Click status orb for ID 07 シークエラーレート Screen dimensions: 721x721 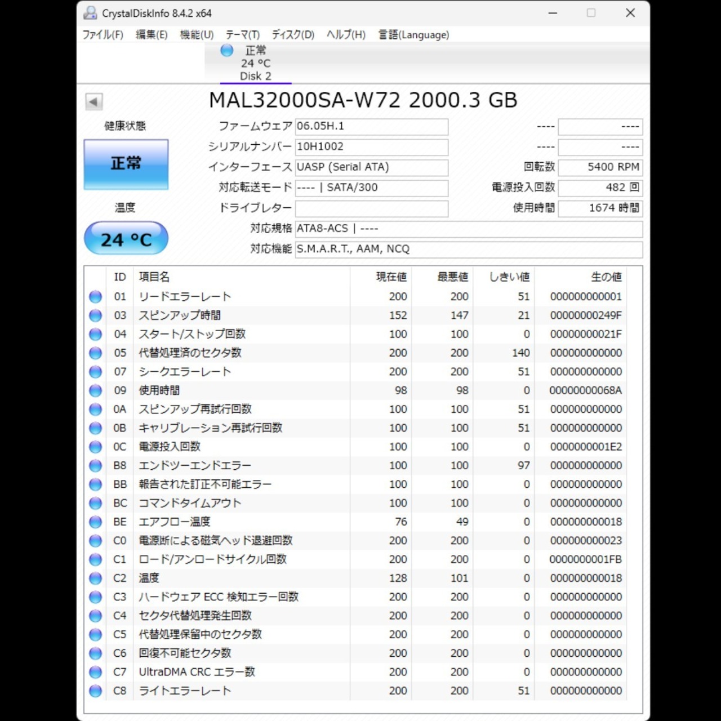(95, 372)
